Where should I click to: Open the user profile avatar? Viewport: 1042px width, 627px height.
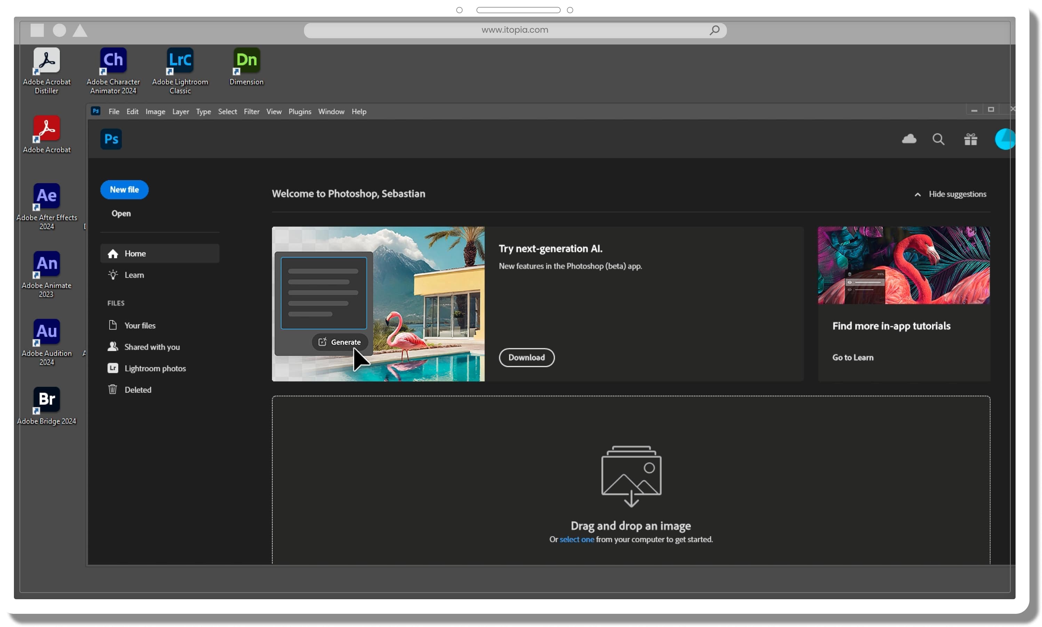pos(1004,139)
